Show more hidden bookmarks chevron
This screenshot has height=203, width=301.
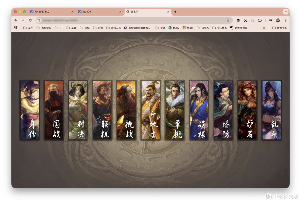tap(264, 28)
